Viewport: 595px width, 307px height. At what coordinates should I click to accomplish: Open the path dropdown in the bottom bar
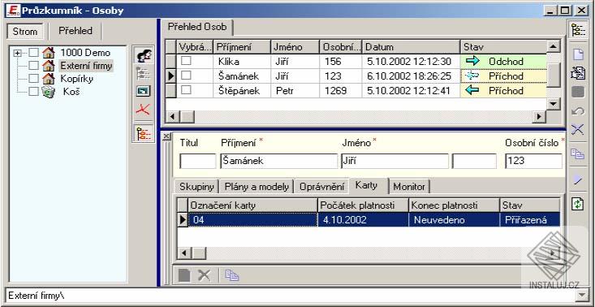point(581,296)
